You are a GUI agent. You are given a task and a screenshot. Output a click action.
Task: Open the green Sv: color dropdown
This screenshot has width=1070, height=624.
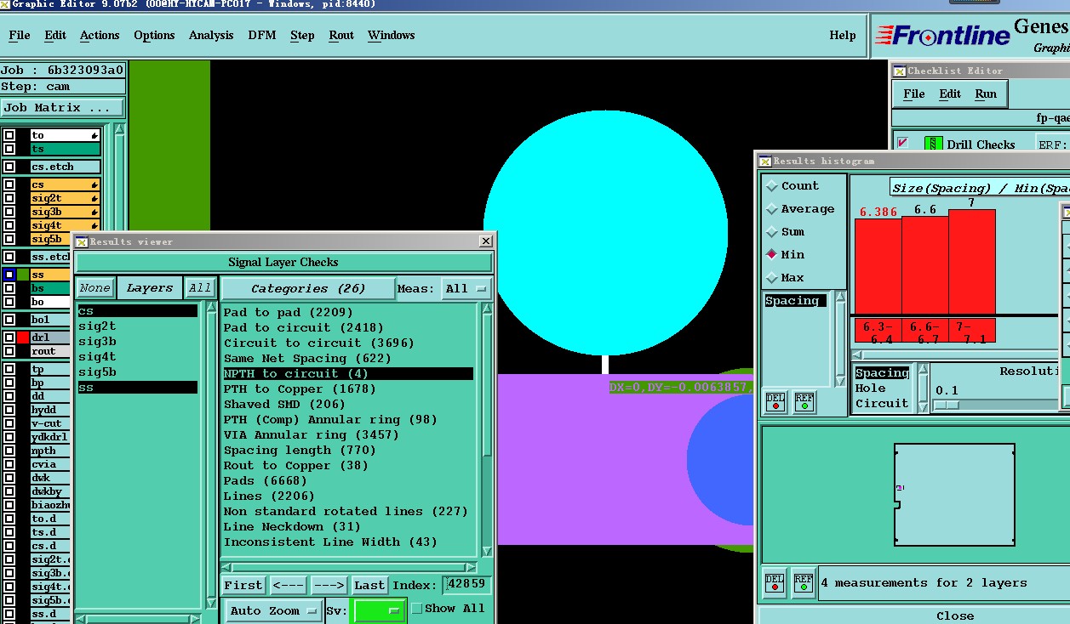(379, 610)
